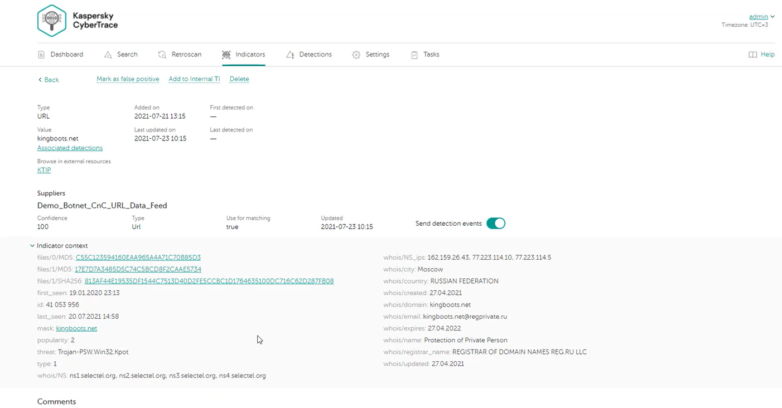
Task: Click the whois NS_ips address list
Action: pos(489,258)
